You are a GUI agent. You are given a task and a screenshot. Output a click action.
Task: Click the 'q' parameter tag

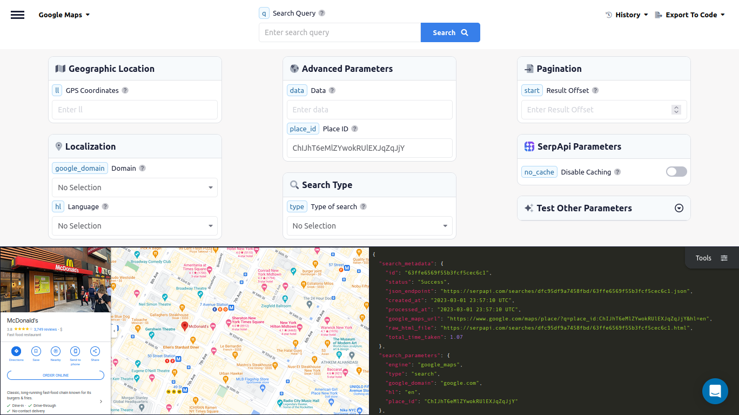[264, 13]
